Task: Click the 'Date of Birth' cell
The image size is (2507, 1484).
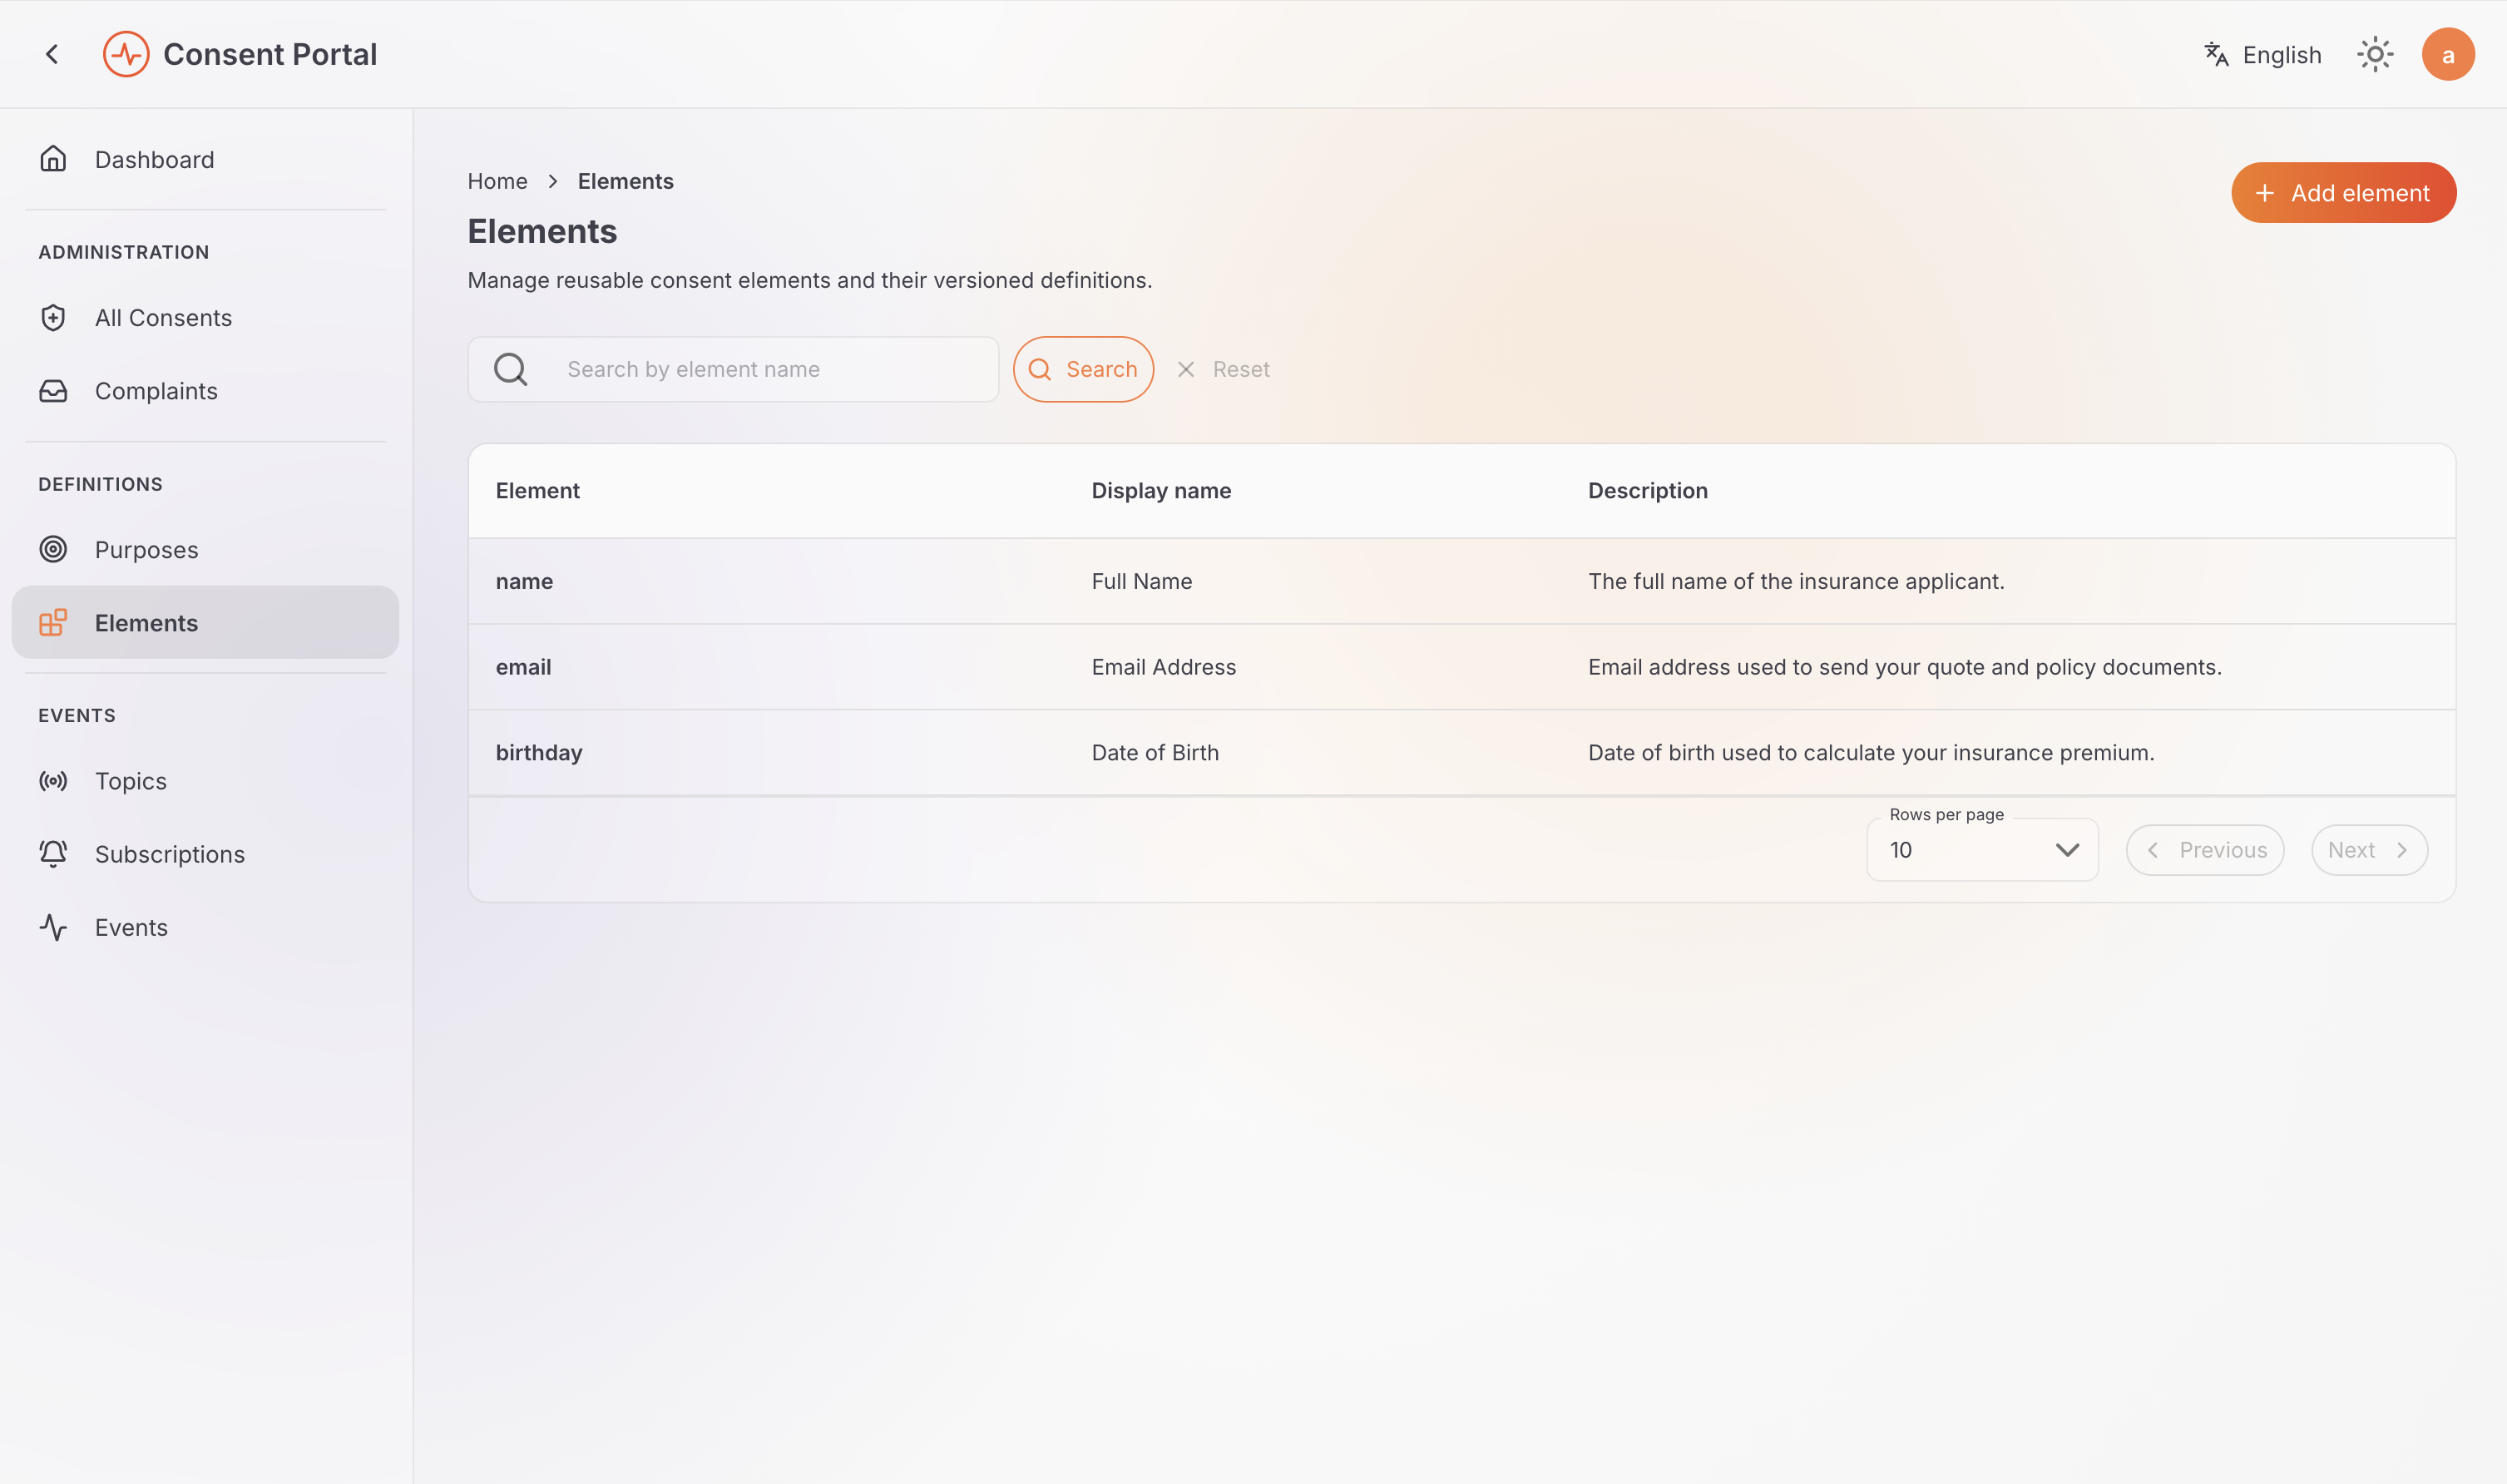Action: (1155, 753)
